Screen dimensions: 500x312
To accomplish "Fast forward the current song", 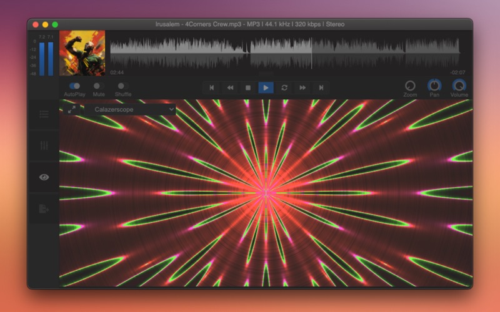I will [x=302, y=87].
